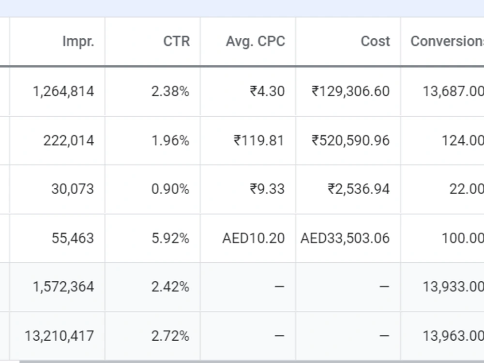
Task: Sort by the Avg. CPC column header
Action: pyautogui.click(x=256, y=41)
